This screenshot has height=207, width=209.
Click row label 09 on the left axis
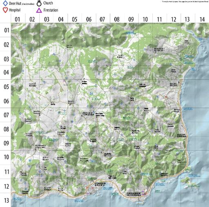[7, 143]
